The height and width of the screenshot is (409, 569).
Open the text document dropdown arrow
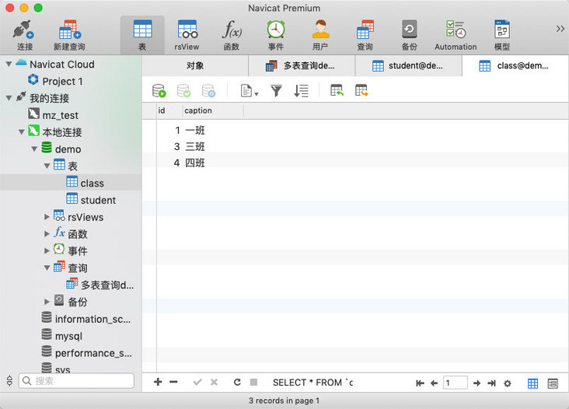click(257, 94)
